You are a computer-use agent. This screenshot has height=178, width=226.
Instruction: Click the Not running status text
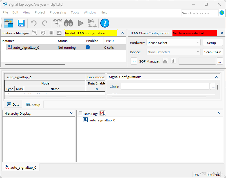pos(67,48)
